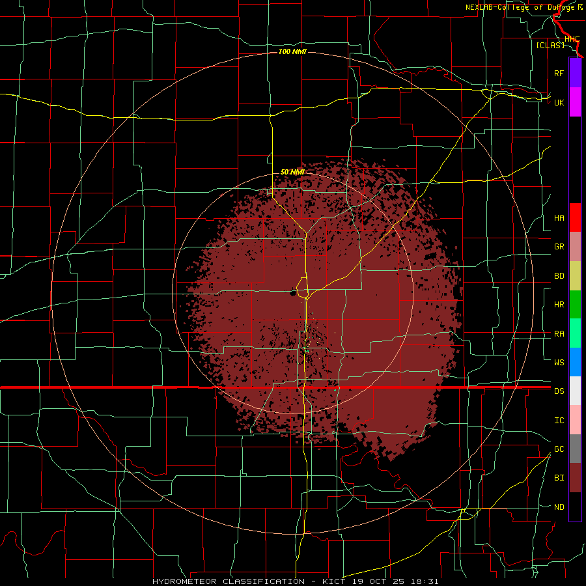
Task: Click the ND black legend swatch
Action: click(x=575, y=507)
